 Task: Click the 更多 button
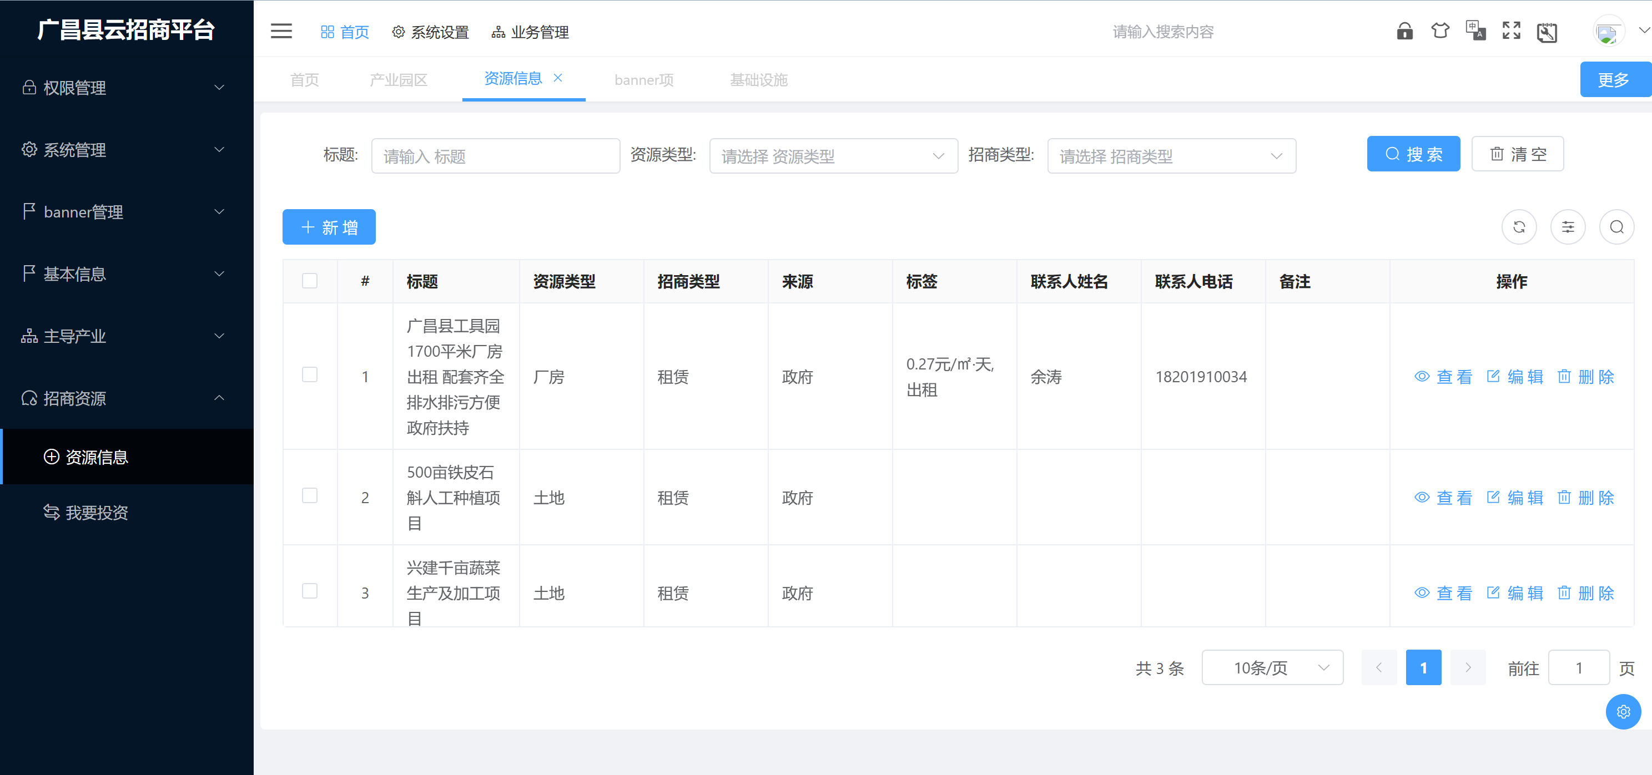(1615, 79)
